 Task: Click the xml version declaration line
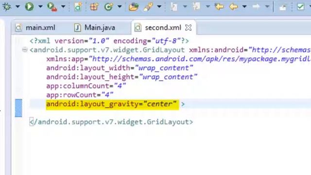coord(109,41)
